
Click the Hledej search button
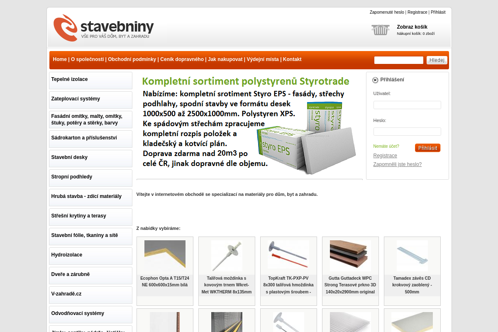pyautogui.click(x=437, y=60)
